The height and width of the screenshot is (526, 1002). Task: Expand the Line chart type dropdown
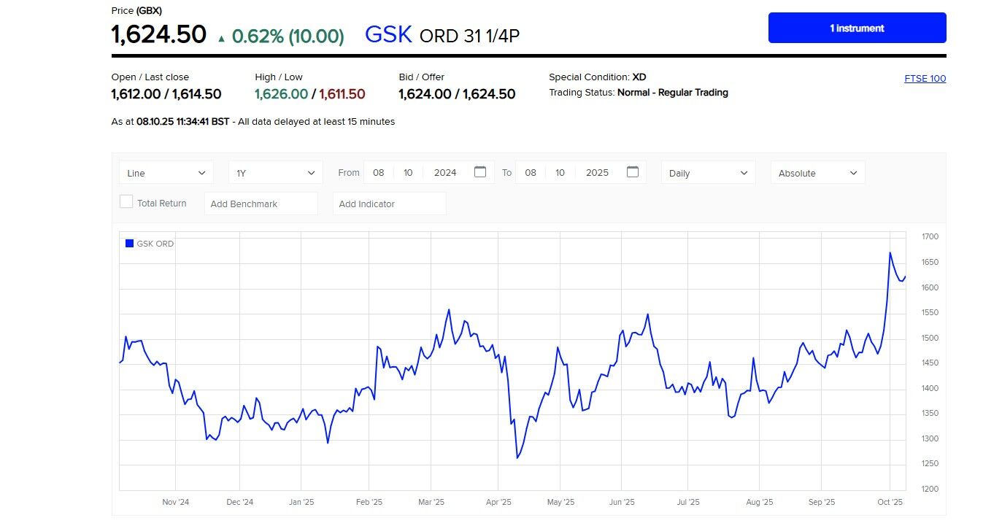[x=166, y=173]
